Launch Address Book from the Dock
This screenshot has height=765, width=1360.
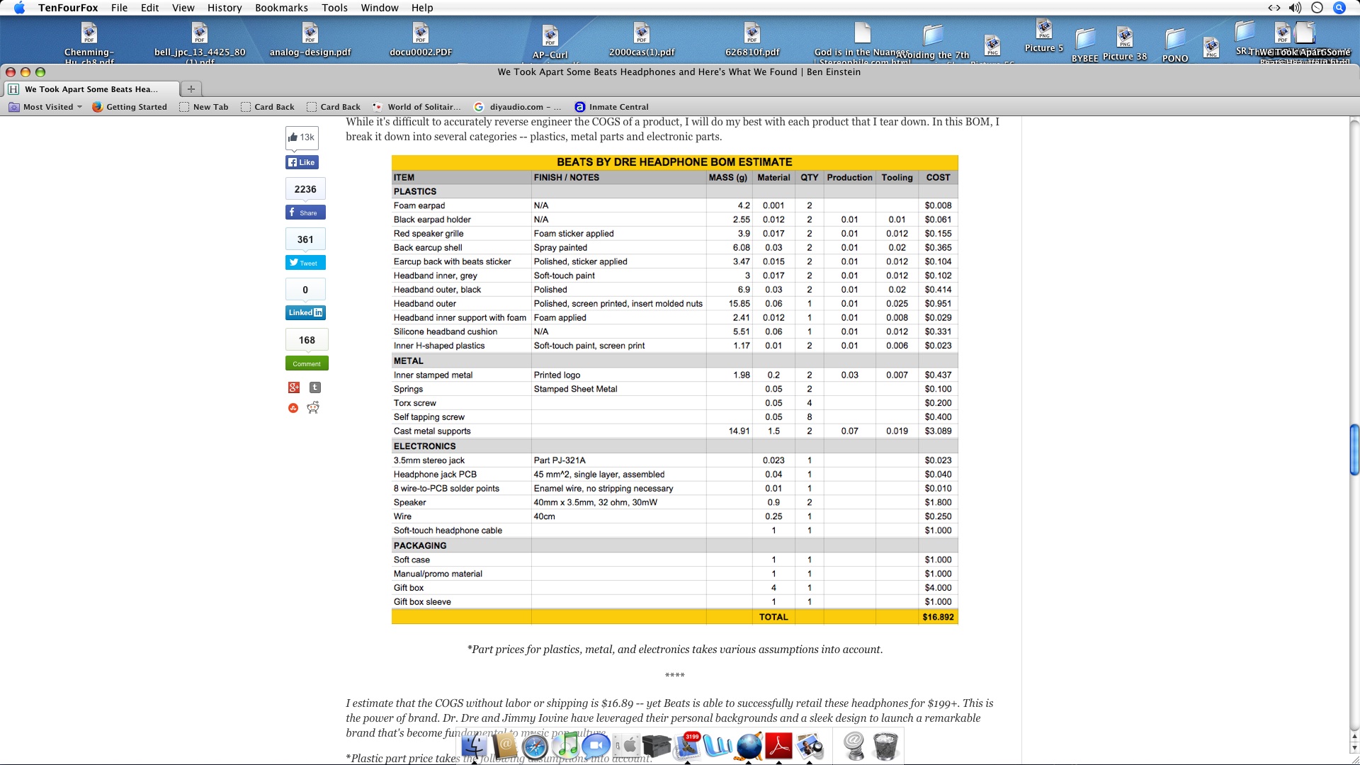coord(505,746)
